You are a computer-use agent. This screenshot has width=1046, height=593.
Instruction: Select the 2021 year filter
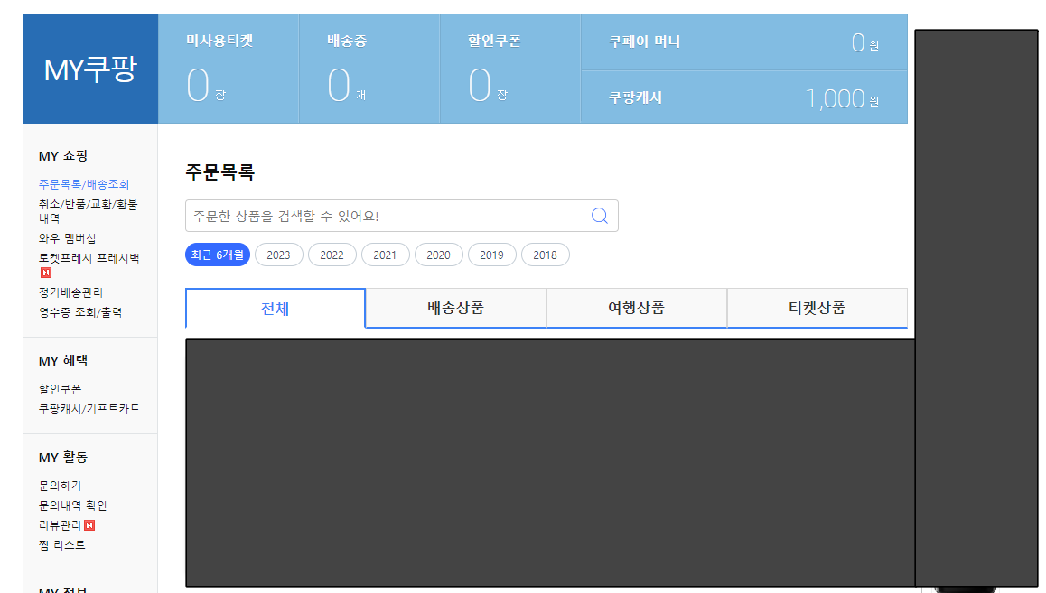click(385, 255)
